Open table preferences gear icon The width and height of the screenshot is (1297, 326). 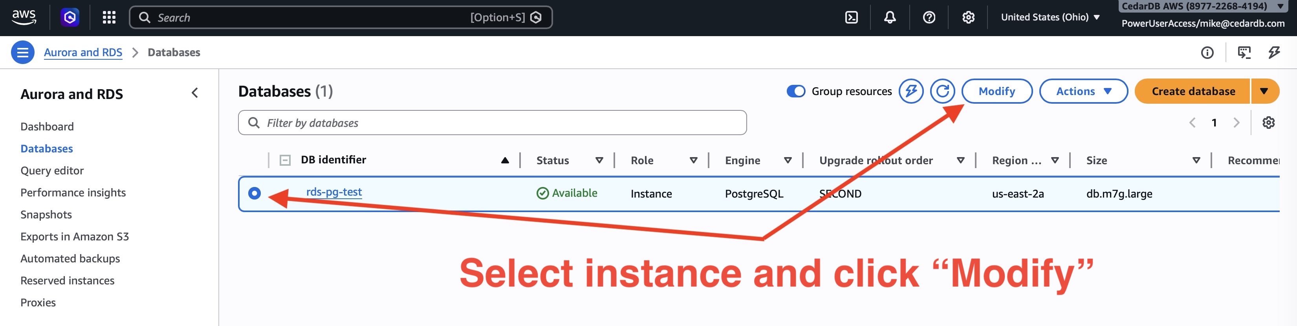pyautogui.click(x=1268, y=122)
